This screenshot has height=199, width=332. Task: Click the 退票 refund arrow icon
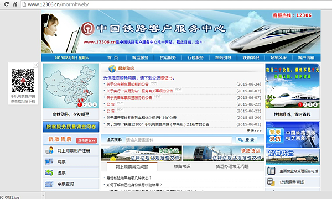pyautogui.click(x=49, y=173)
